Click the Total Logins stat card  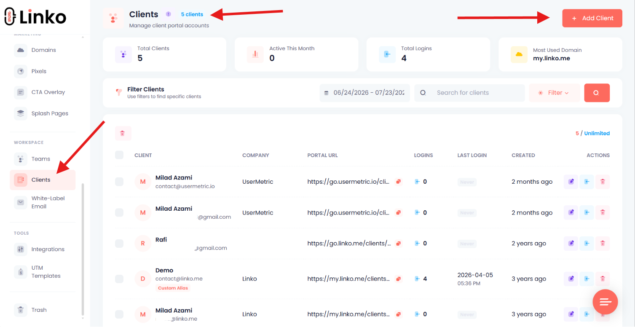coord(428,54)
